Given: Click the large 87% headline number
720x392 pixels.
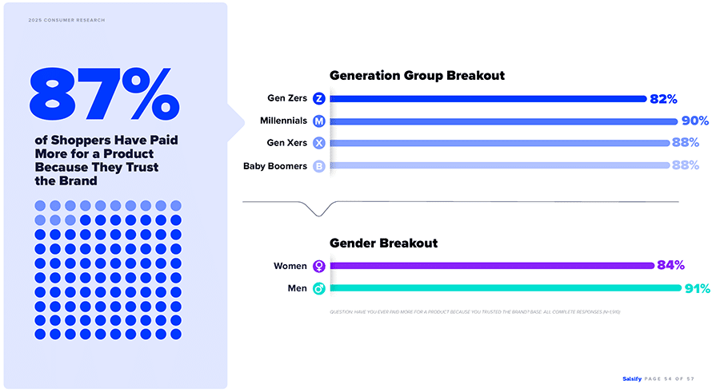Looking at the screenshot, I should click(104, 93).
